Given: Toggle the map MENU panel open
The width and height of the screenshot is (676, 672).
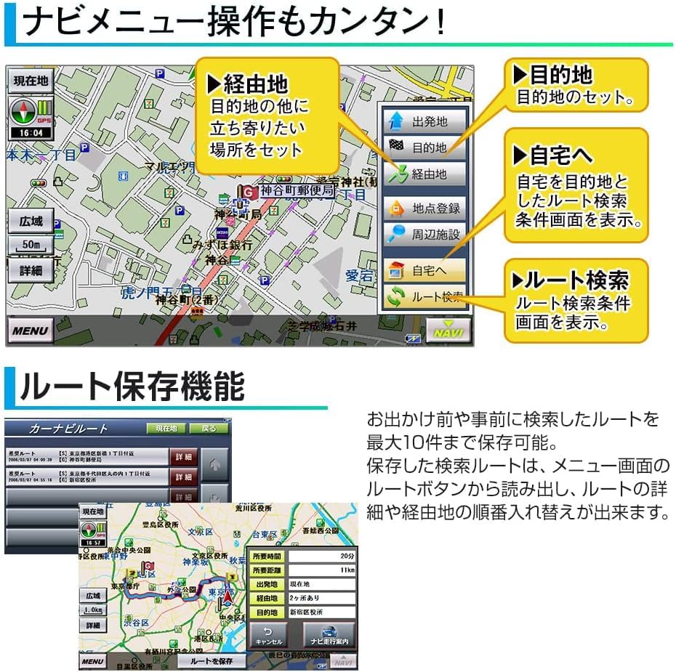Looking at the screenshot, I should (x=31, y=331).
